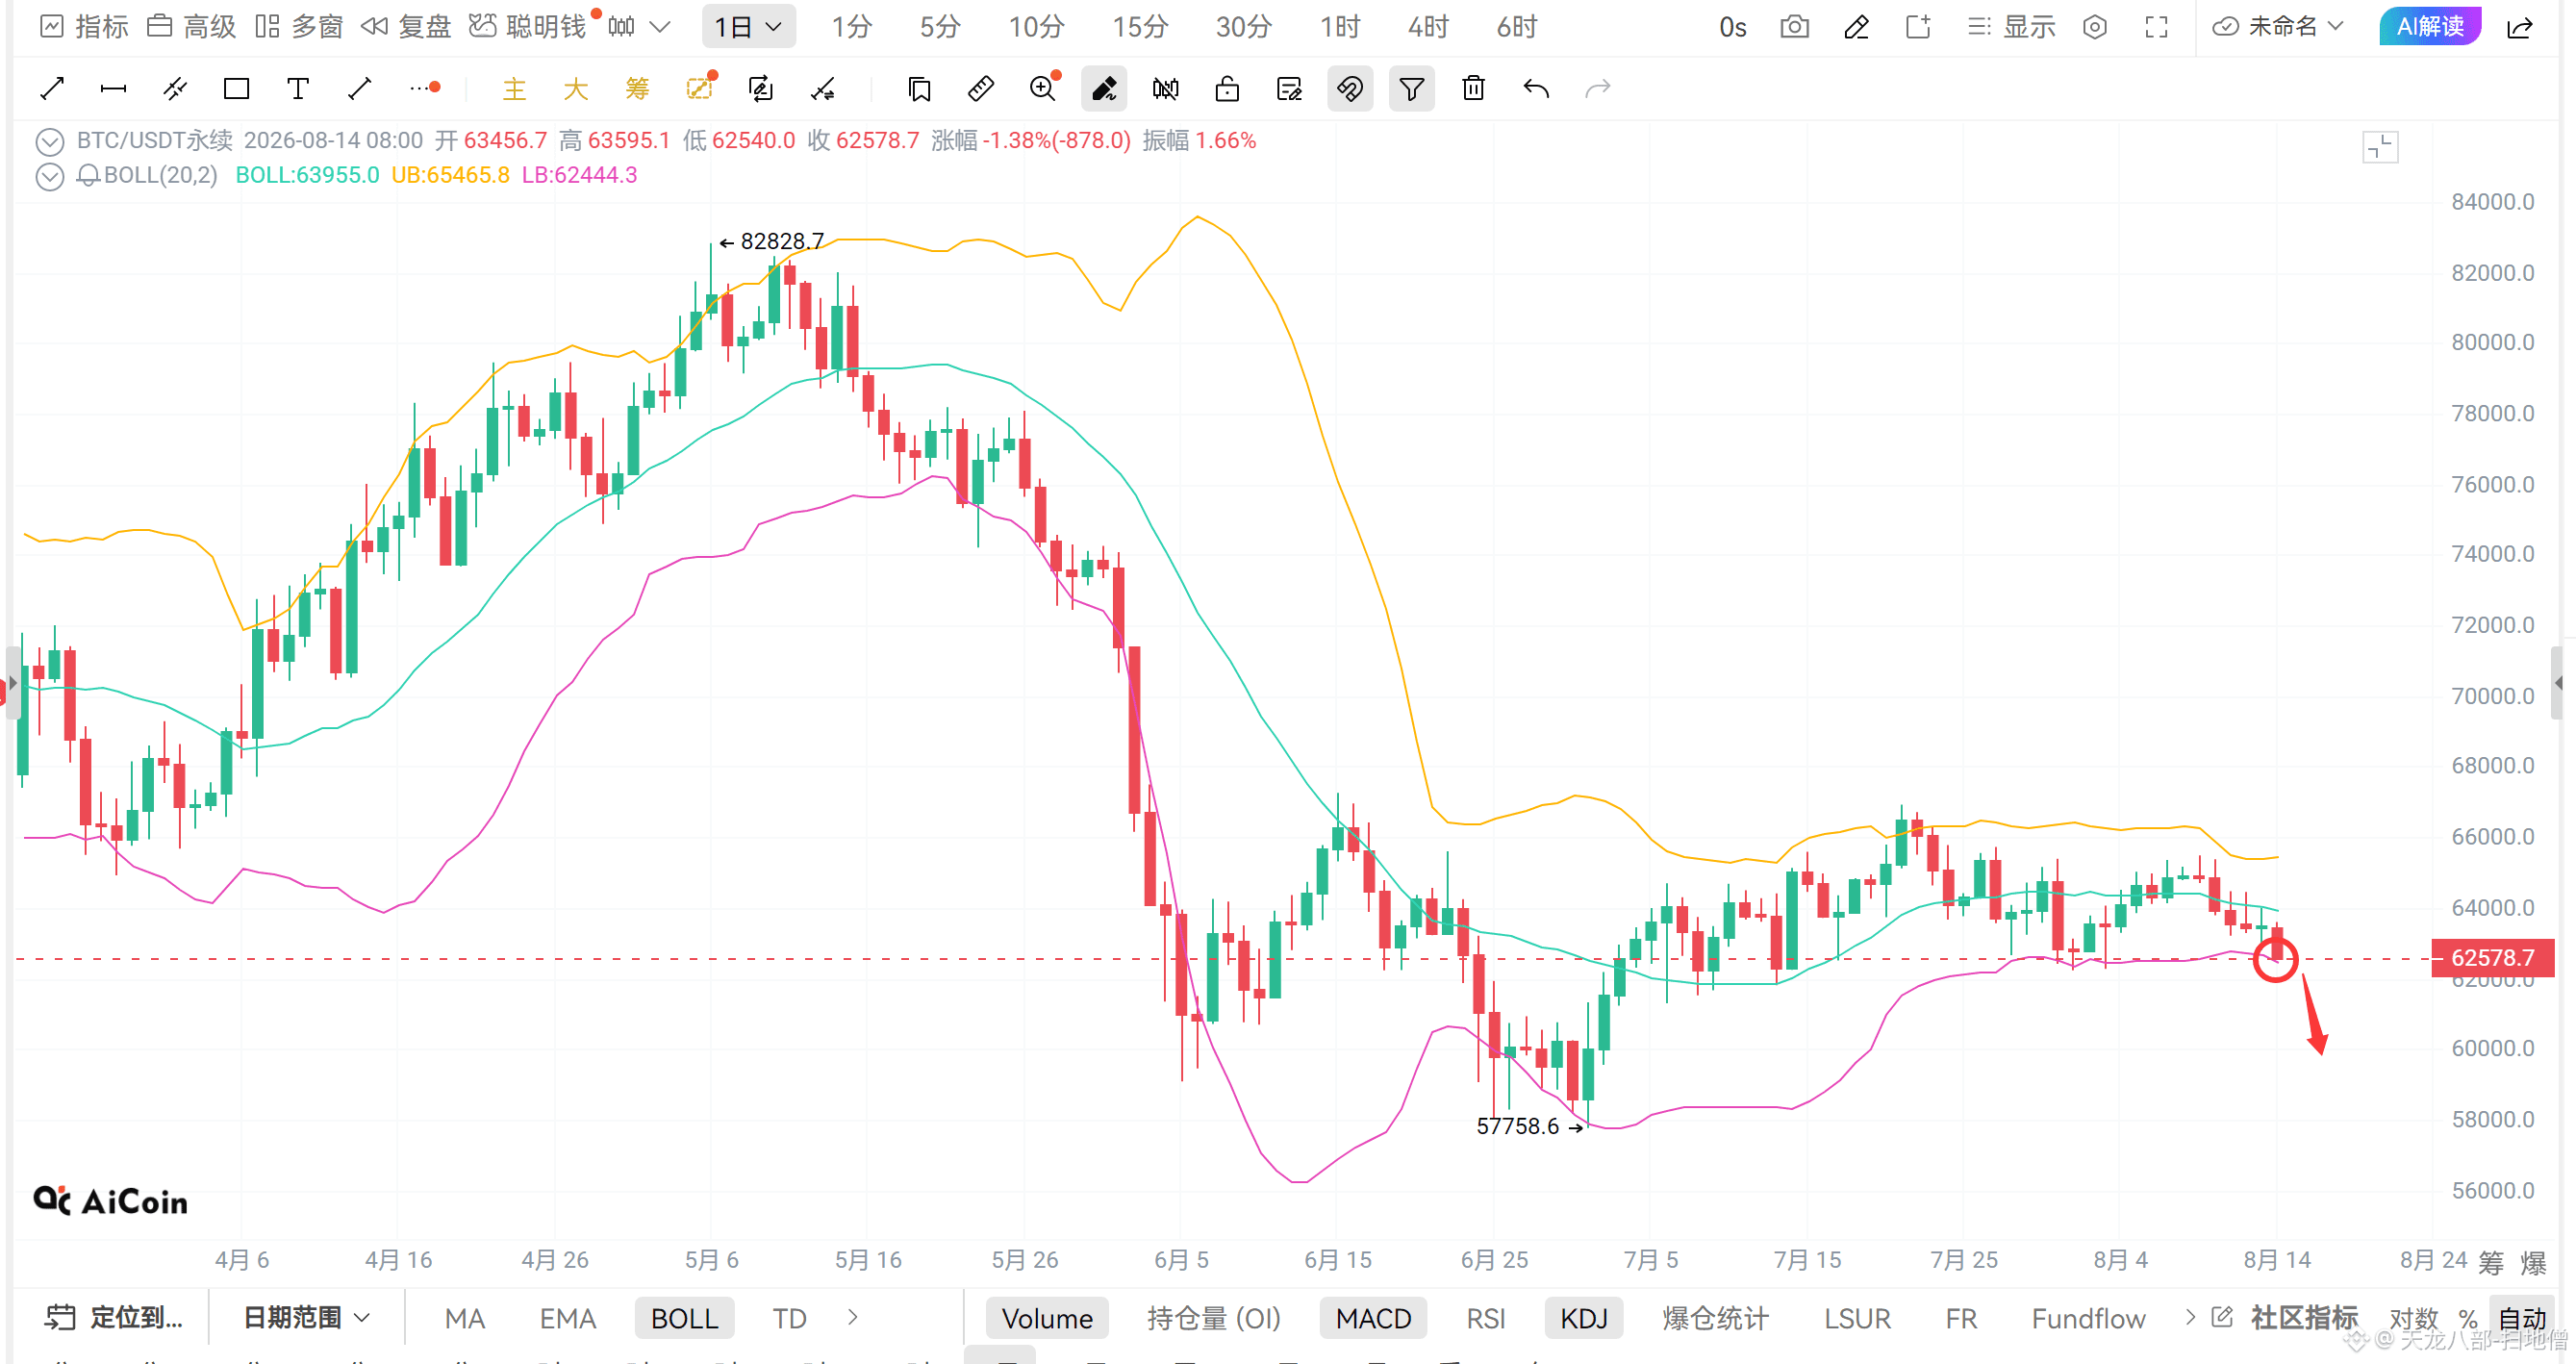Click the 大 large order icon
This screenshot has width=2576, height=1364.
click(x=576, y=89)
